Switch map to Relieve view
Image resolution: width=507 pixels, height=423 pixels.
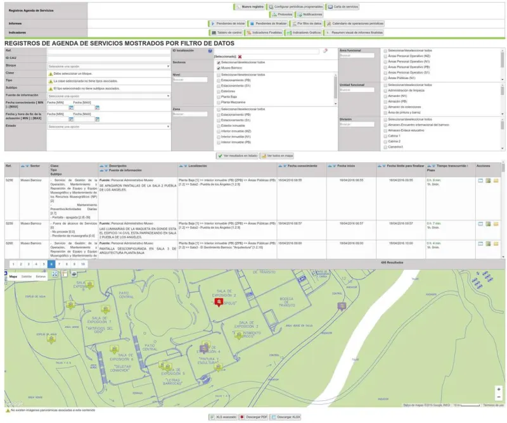click(x=41, y=277)
